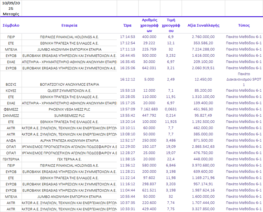Select the Αριθμός χρεογράφων header cell
263x212 pixels.
pyautogui.click(x=149, y=25)
